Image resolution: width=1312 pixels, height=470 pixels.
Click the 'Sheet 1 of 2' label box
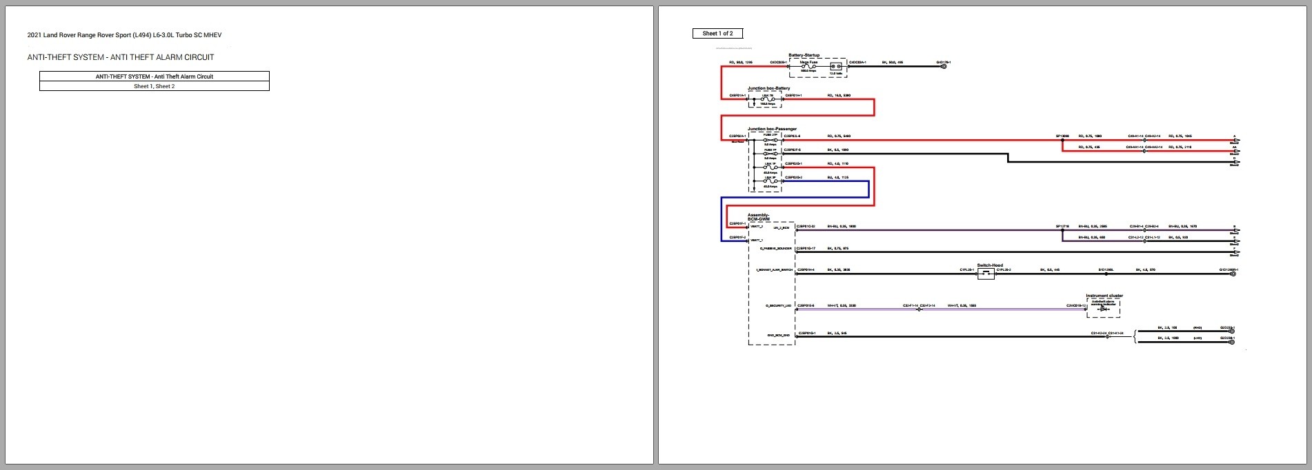[717, 33]
